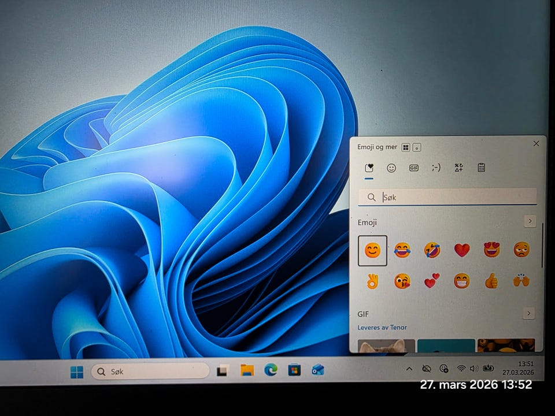Focus the Søk field in the emoji panel

[447, 197]
